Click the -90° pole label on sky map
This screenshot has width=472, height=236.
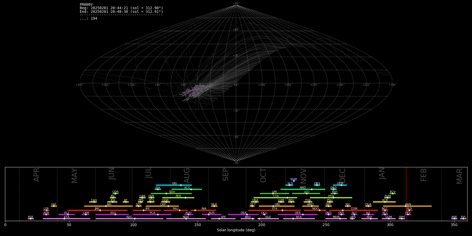[236, 163]
